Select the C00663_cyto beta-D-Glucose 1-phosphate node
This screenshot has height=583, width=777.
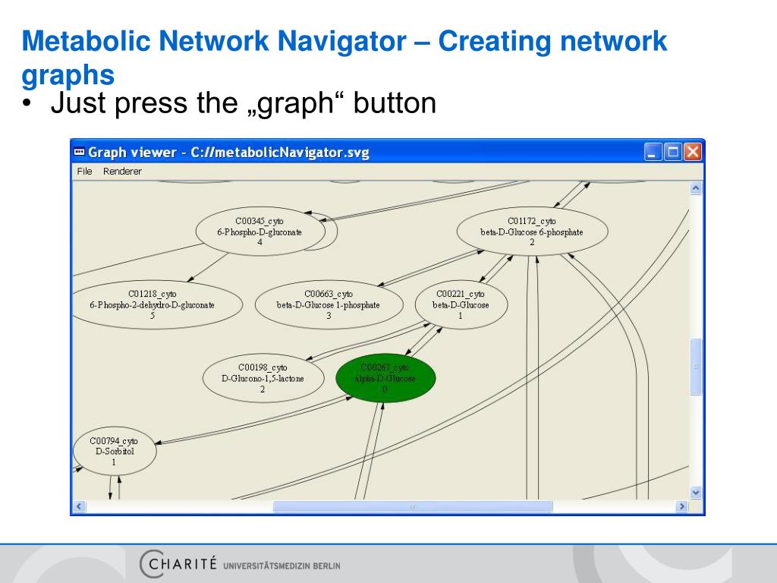click(329, 305)
